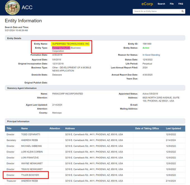The width and height of the screenshot is (190, 185).
Task: Sort by Date of Taking Office column
Action: tap(147, 129)
